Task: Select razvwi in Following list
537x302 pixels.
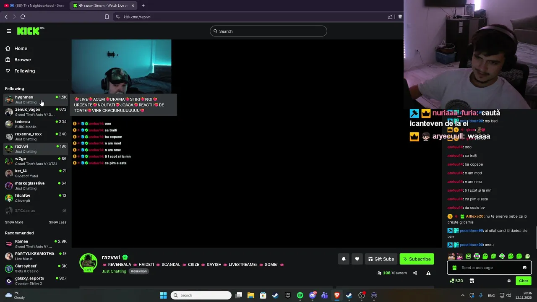Action: [x=36, y=148]
